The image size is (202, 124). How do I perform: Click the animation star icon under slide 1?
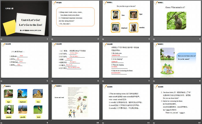1,39
